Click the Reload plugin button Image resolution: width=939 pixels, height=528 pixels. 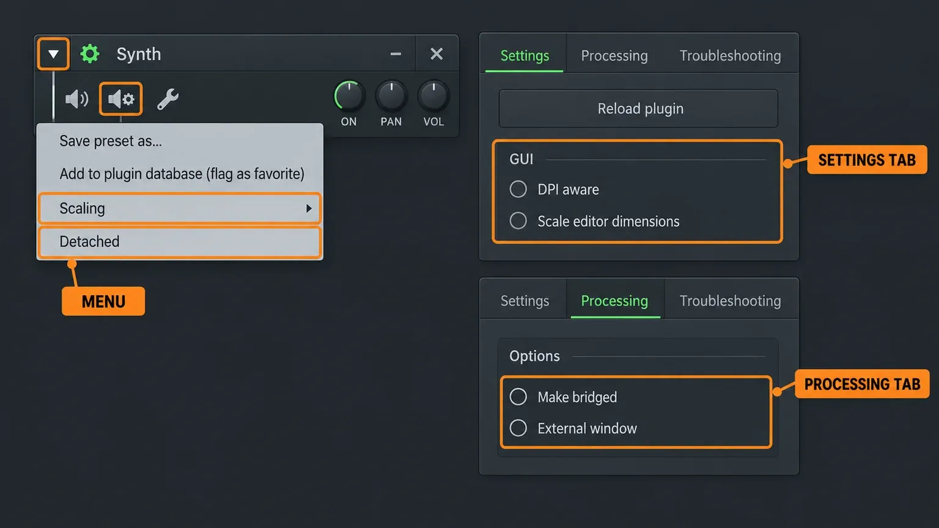639,109
